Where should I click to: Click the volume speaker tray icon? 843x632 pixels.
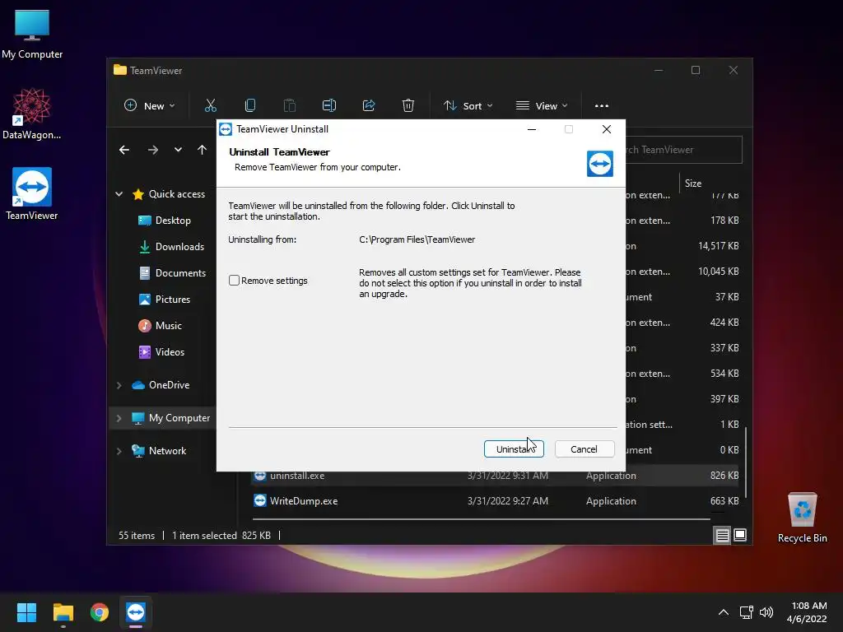tap(766, 612)
